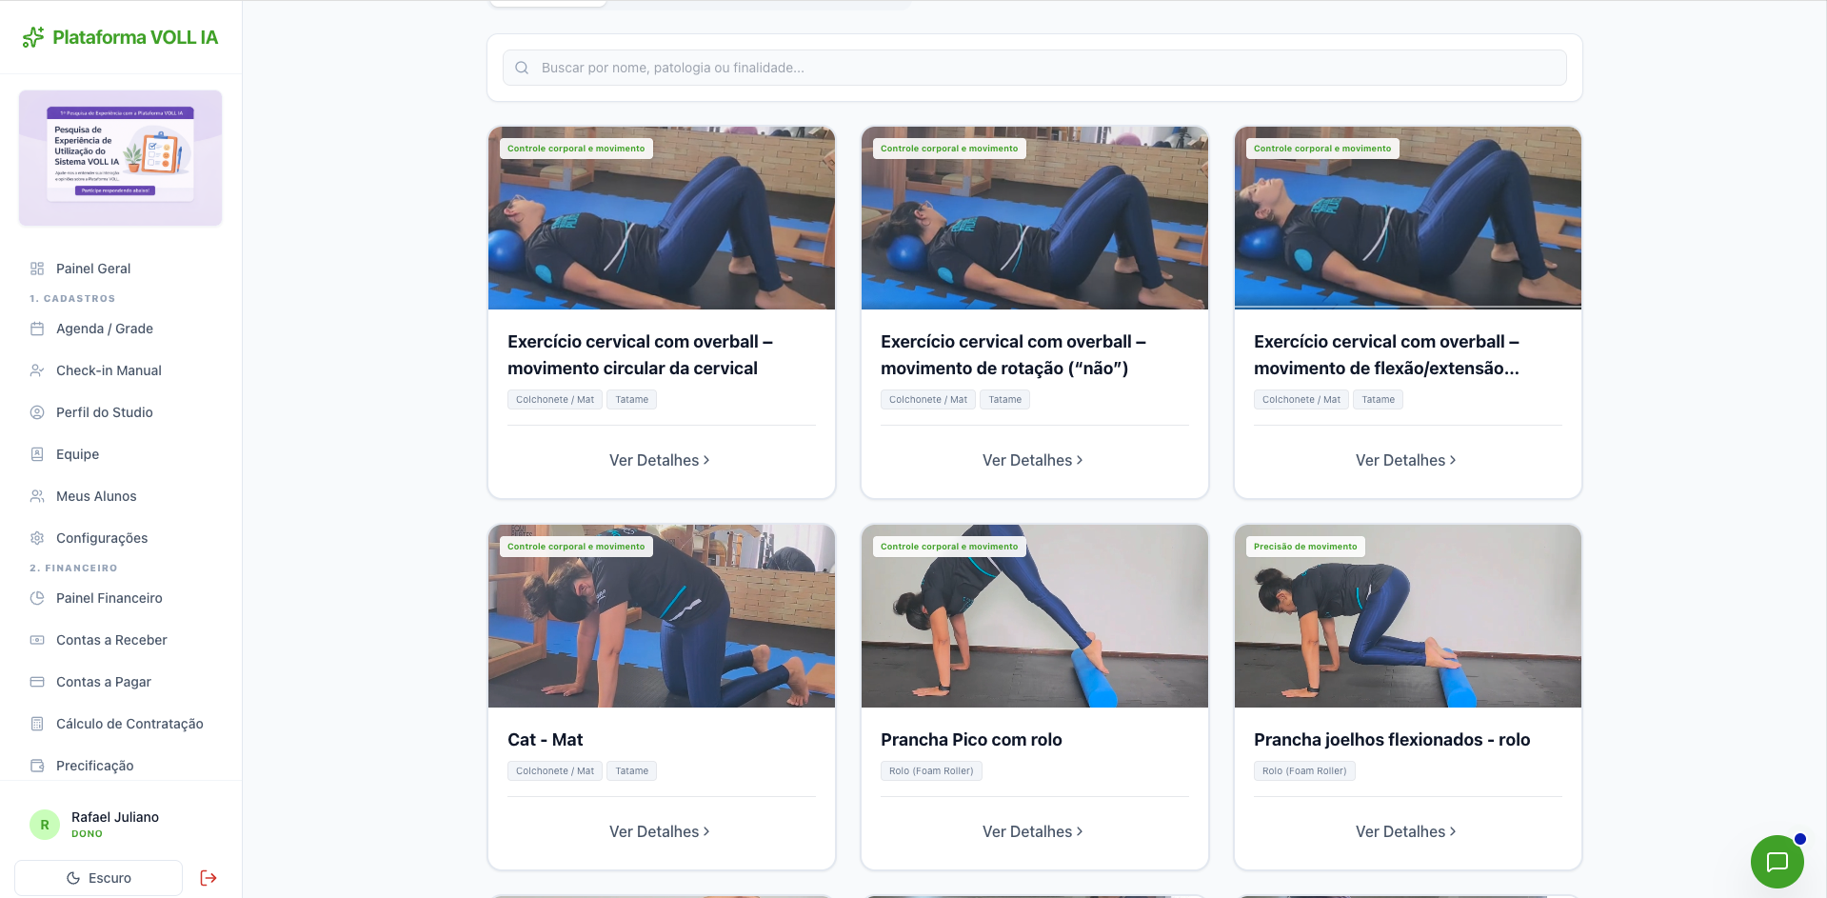Open Painel Geral in the sidebar

(93, 269)
